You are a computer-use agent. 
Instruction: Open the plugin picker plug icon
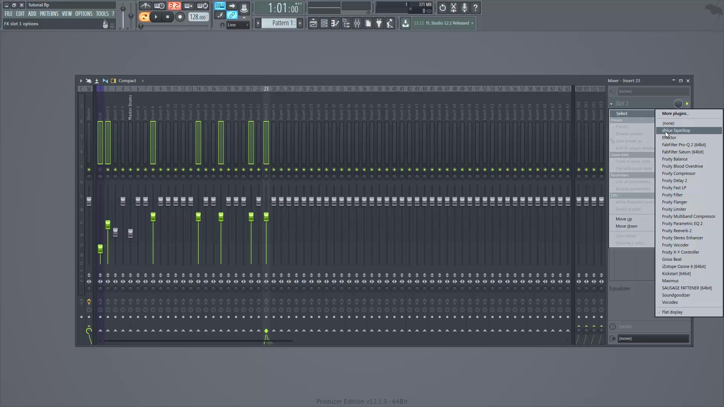[x=379, y=23]
